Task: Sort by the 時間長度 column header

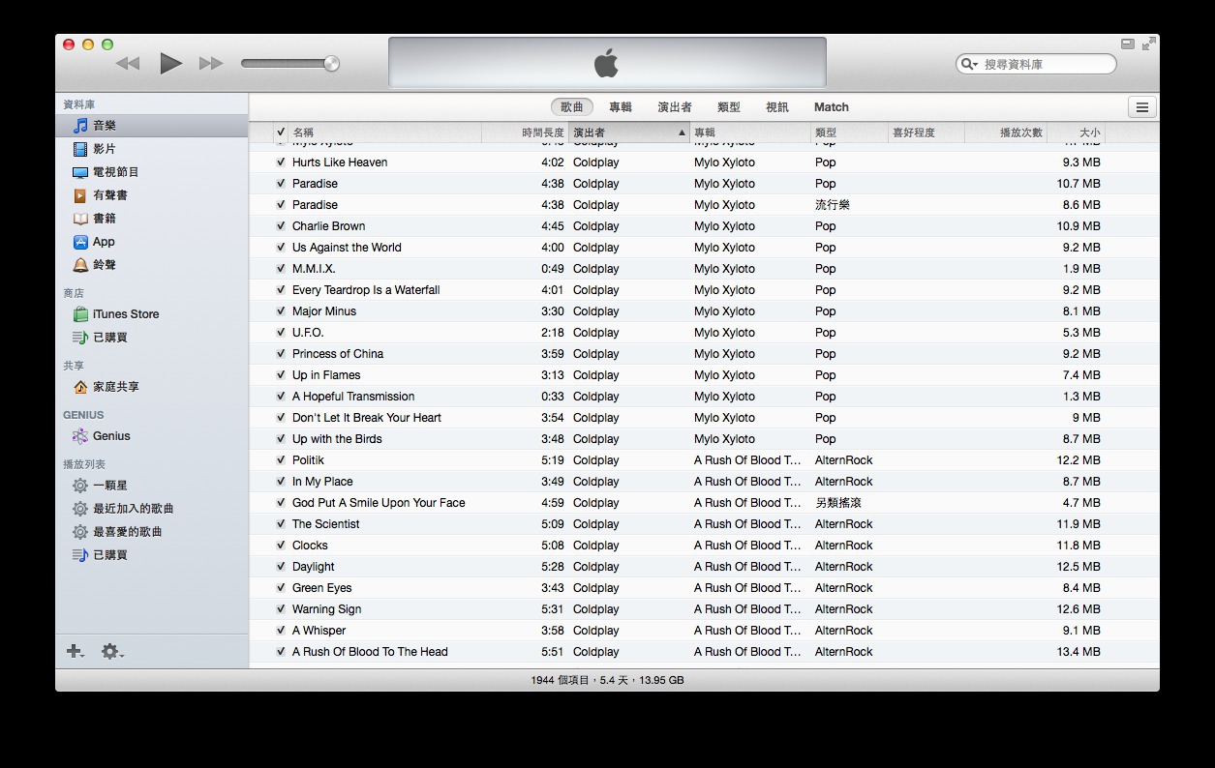Action: (x=526, y=133)
